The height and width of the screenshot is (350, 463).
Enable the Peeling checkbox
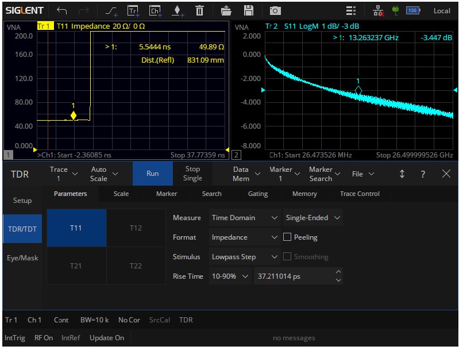point(288,237)
